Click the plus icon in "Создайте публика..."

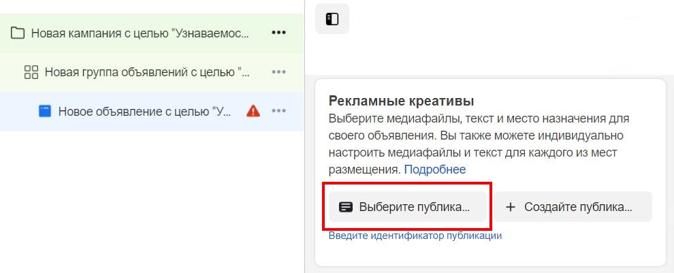tap(511, 207)
